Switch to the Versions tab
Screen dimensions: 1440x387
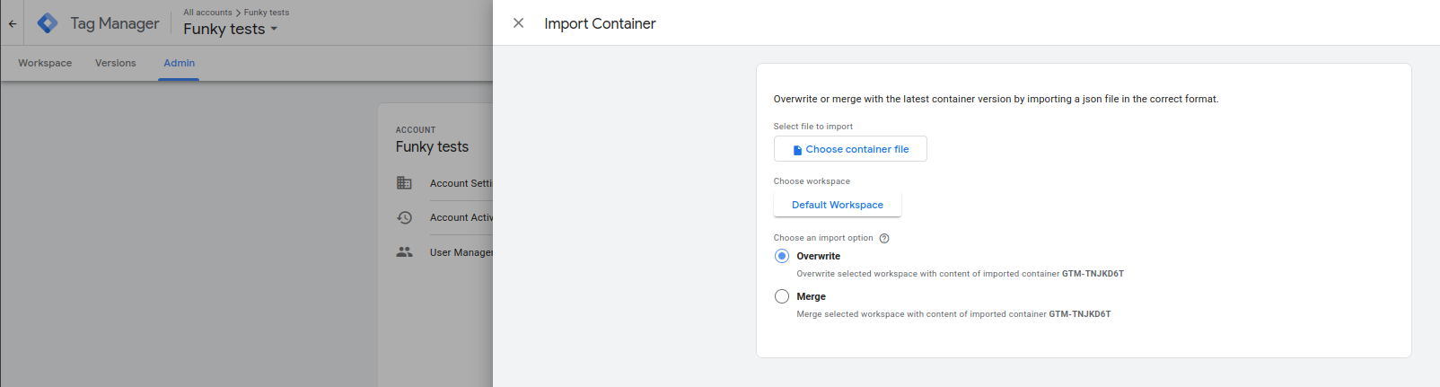click(116, 63)
